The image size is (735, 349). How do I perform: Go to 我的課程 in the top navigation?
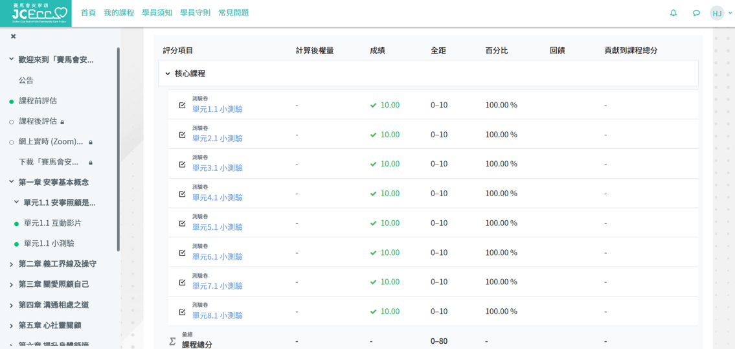119,13
